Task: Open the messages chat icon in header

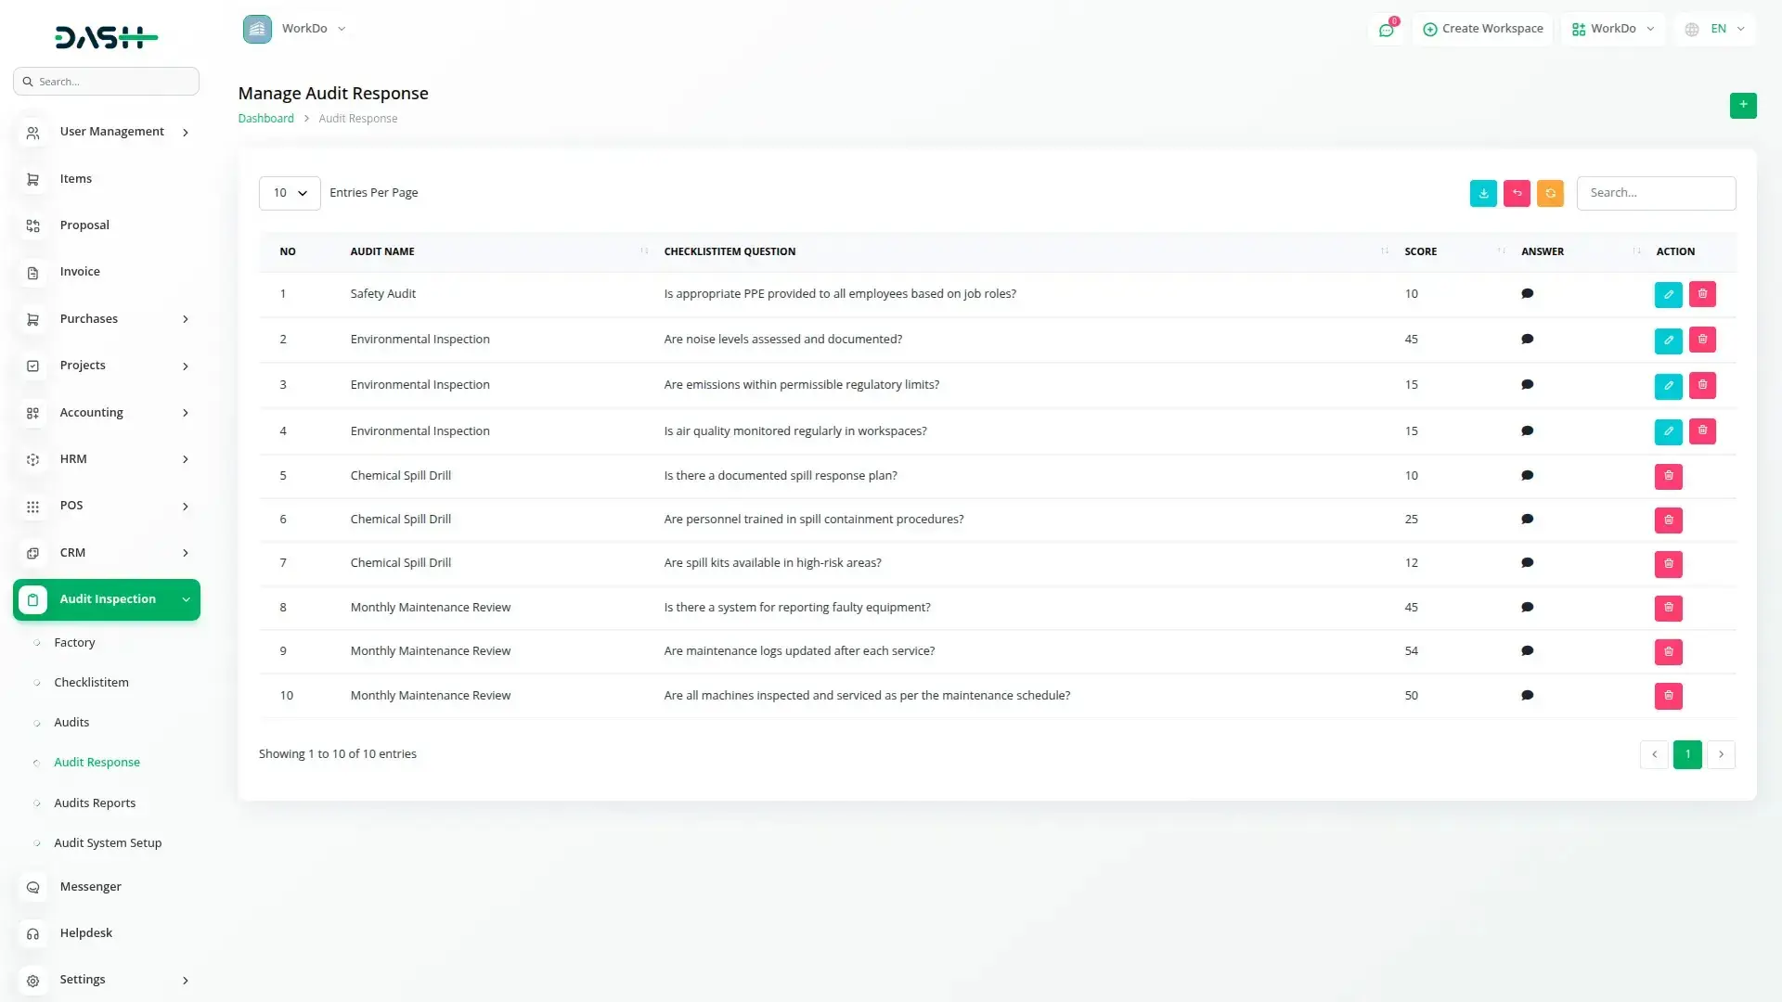Action: pyautogui.click(x=1386, y=30)
